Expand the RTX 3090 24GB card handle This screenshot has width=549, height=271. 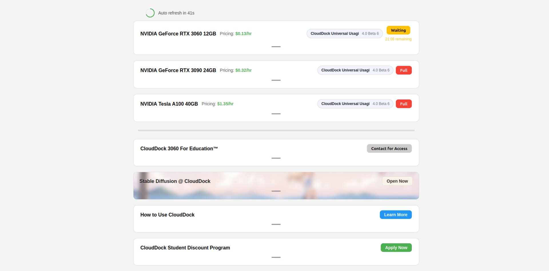(276, 80)
